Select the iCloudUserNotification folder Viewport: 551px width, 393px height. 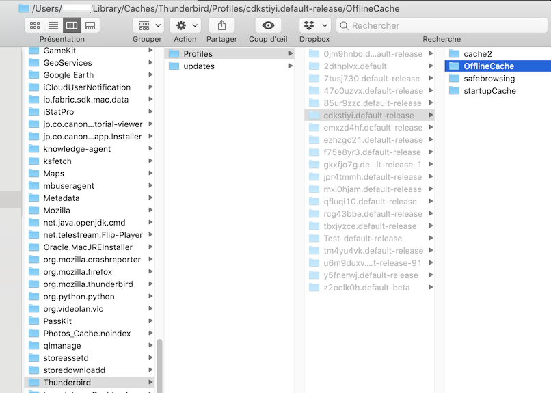pyautogui.click(x=90, y=87)
